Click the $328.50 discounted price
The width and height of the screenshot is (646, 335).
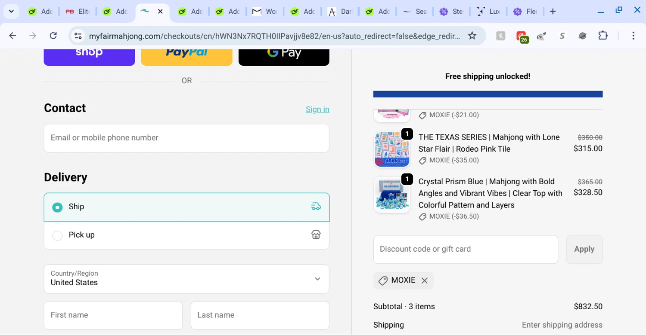[588, 193]
